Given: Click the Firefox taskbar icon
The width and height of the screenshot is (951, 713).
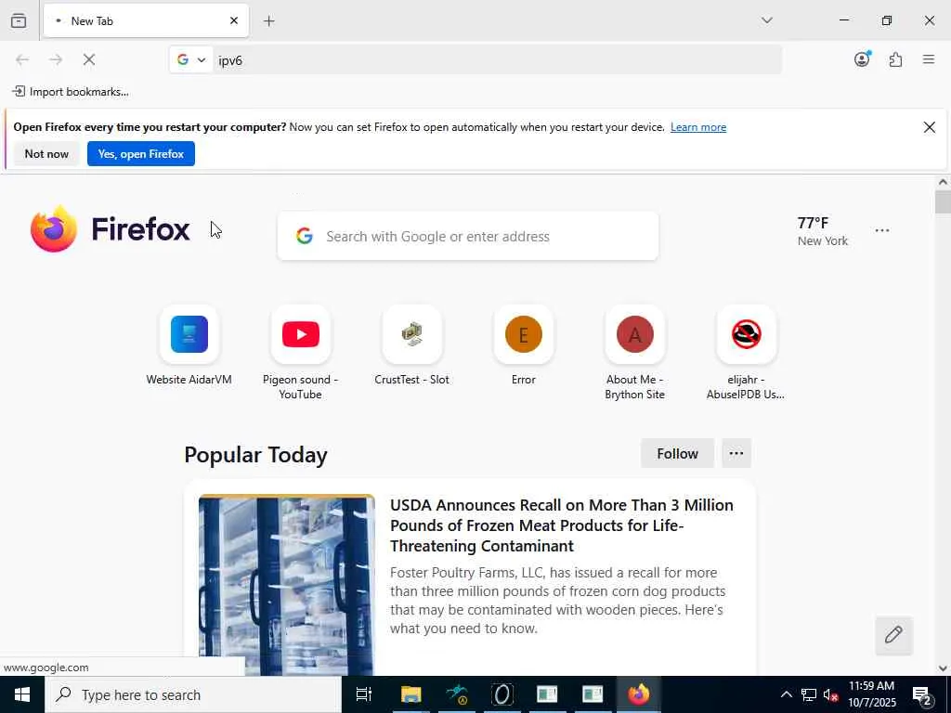Looking at the screenshot, I should [638, 694].
